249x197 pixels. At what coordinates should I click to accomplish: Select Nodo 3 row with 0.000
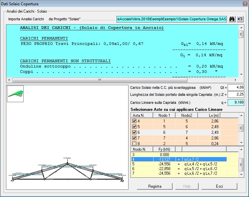pyautogui.click(x=179, y=154)
